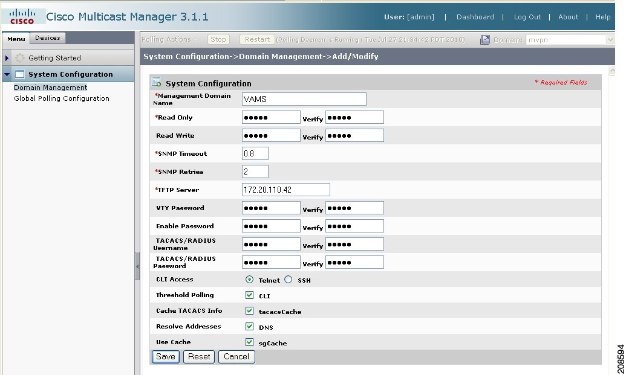Click the System Configuration folder icon
Viewport: 626px width, 375px height.
(19, 74)
